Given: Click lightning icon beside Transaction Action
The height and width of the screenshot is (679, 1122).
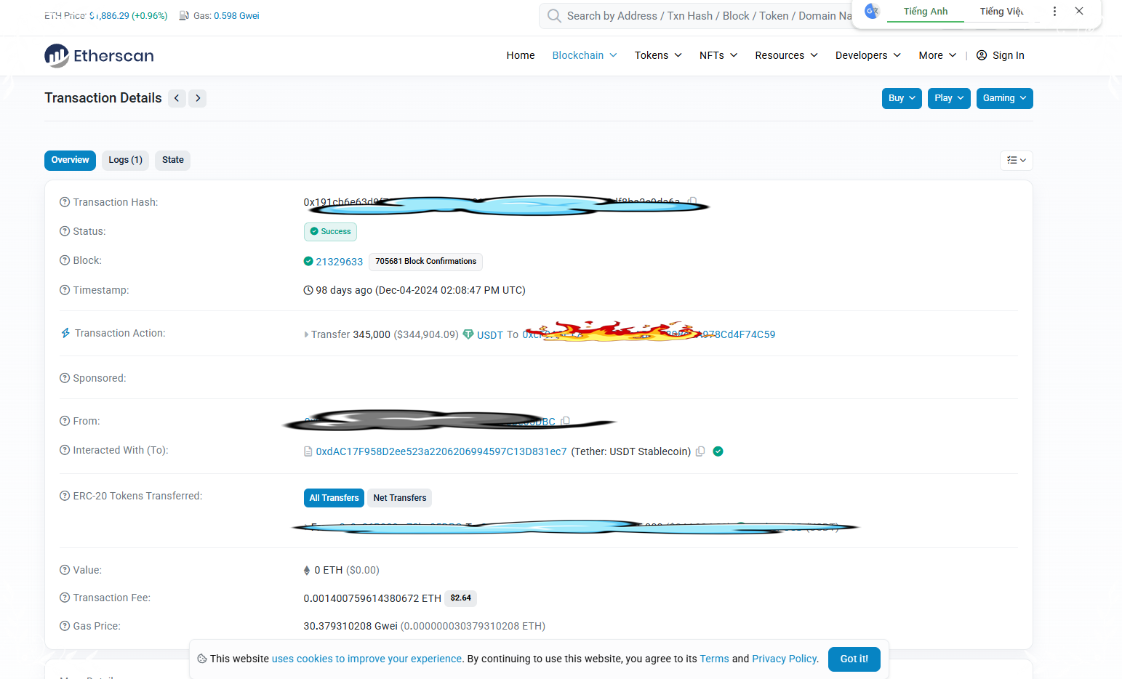Looking at the screenshot, I should pyautogui.click(x=65, y=333).
